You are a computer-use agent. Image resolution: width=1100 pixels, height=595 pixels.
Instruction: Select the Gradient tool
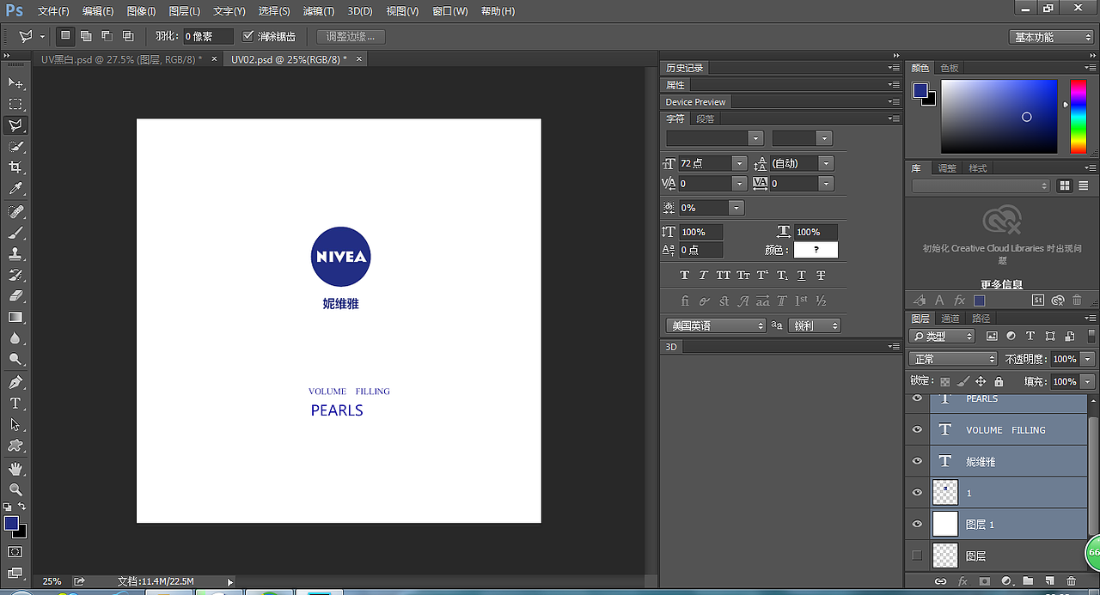[15, 318]
